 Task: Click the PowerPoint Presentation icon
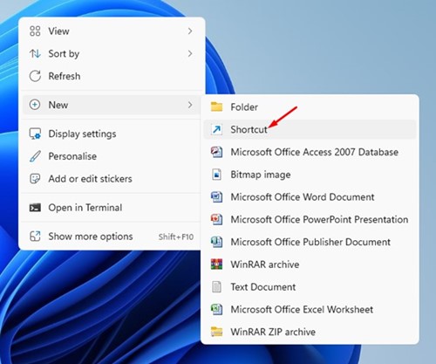(216, 219)
